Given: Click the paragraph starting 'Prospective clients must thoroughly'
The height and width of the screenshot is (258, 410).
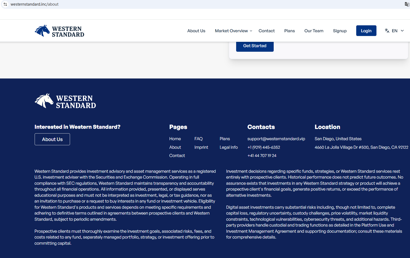Looking at the screenshot, I should (125, 237).
